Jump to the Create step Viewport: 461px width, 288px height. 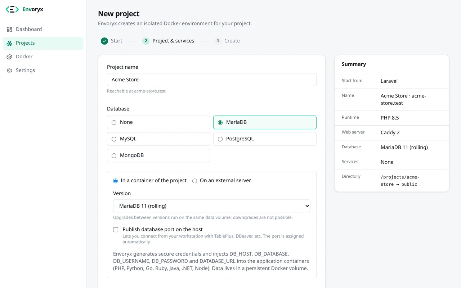227,41
